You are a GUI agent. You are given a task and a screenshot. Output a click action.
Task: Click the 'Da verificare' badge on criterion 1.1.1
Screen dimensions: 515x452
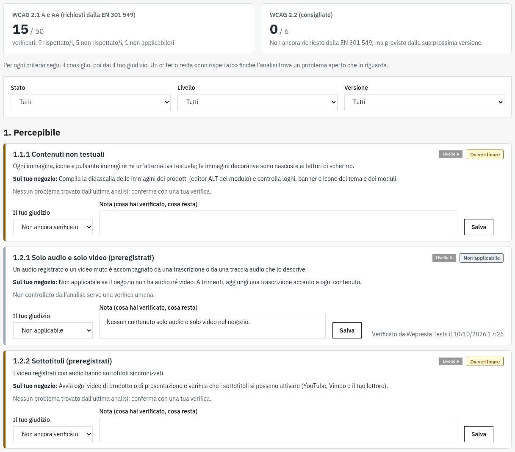tap(485, 155)
